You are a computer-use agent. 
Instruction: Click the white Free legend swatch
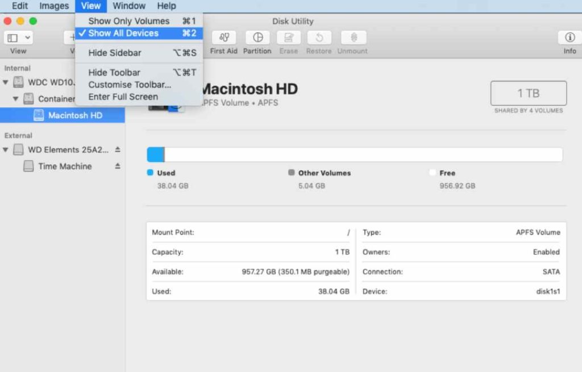pos(433,173)
